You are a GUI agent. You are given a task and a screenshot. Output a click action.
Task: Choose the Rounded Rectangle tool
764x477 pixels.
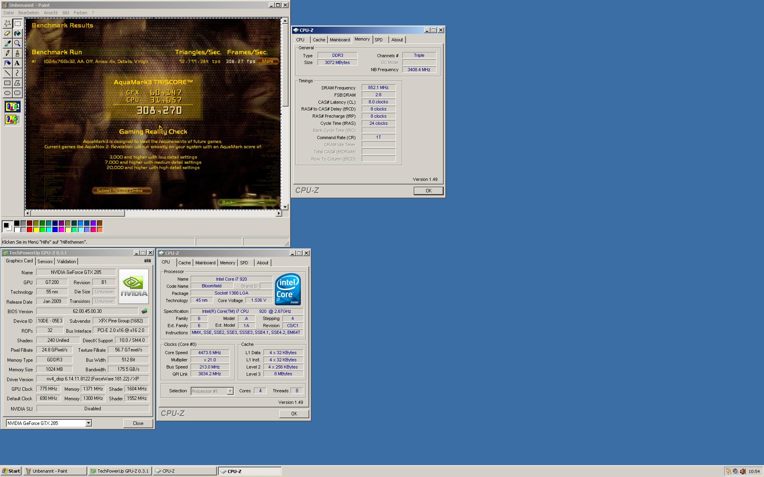[17, 93]
